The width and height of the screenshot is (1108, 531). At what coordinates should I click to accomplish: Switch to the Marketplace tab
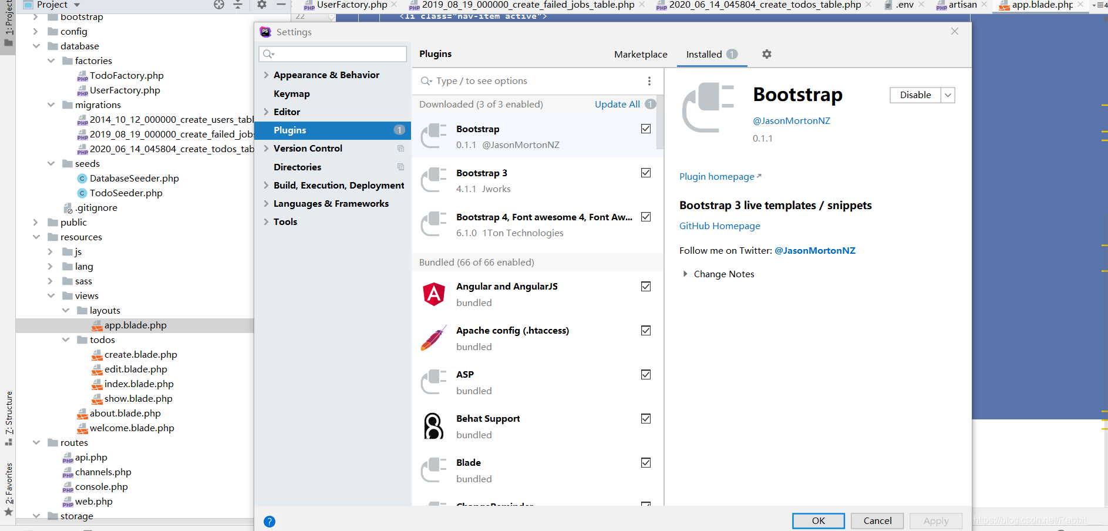pos(641,54)
